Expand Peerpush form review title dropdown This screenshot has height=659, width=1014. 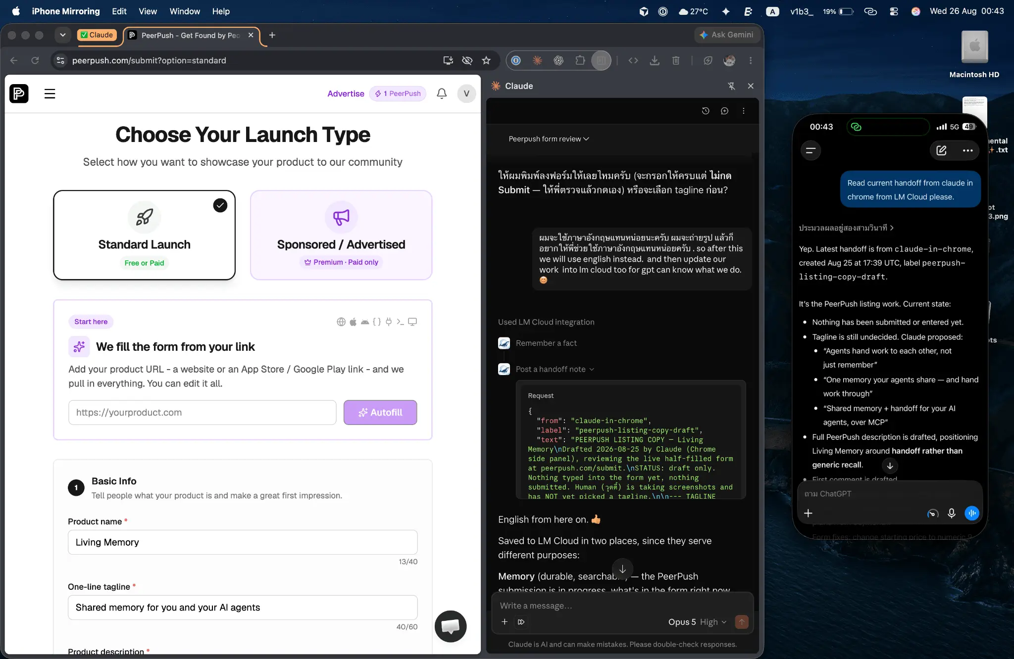pos(549,139)
